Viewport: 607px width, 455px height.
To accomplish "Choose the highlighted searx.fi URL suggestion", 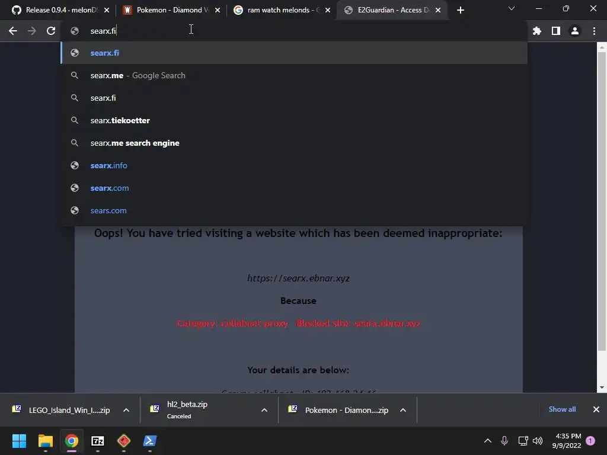I will pos(294,53).
